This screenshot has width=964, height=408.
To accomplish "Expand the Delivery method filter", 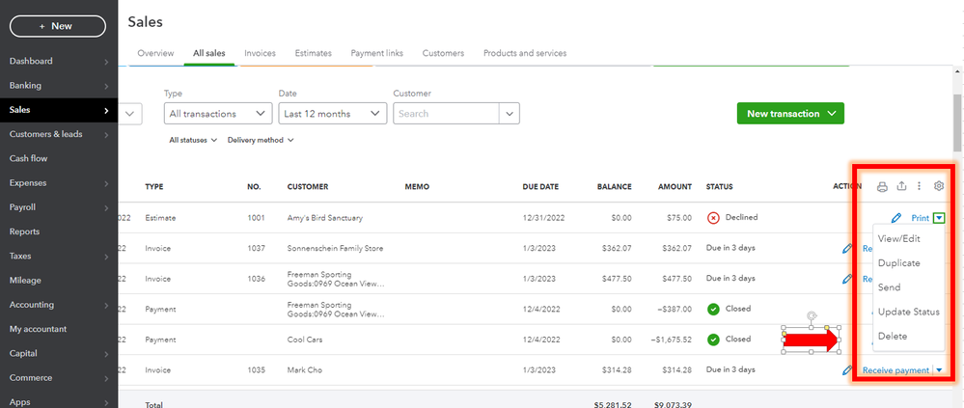I will pyautogui.click(x=261, y=140).
